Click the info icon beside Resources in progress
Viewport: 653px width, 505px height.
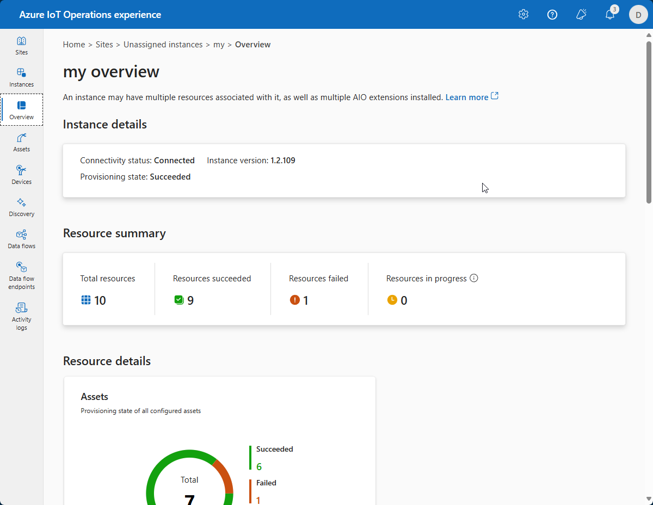coord(474,278)
